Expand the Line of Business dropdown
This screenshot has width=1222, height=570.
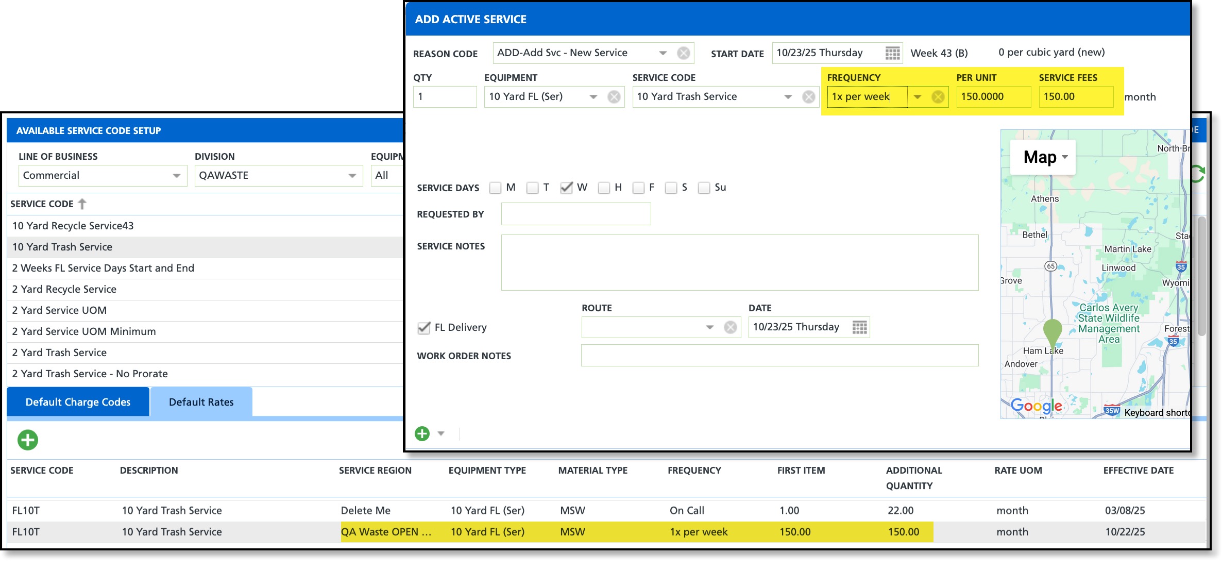(x=176, y=176)
